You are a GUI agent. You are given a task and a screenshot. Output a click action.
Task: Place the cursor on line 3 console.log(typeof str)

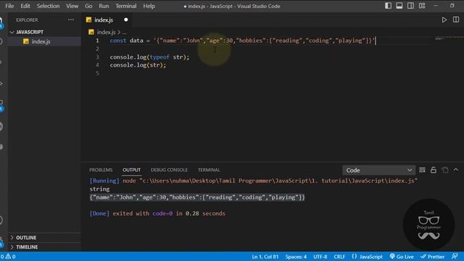click(x=149, y=57)
